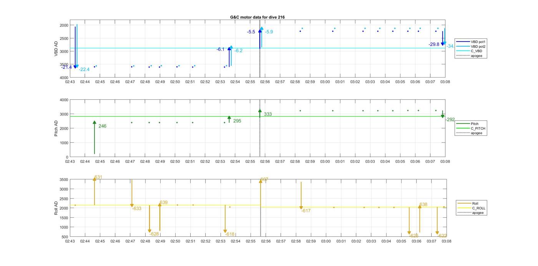Click the '-292' pitch data label
The height and width of the screenshot is (266, 538).
pyautogui.click(x=450, y=120)
